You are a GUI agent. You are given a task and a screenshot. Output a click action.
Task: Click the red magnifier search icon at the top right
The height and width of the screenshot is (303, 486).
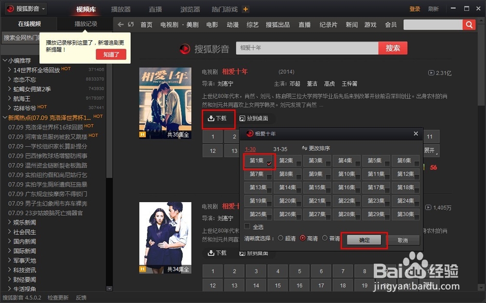coord(469,25)
